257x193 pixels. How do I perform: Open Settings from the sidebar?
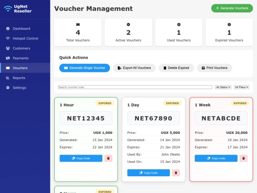(x=25, y=88)
